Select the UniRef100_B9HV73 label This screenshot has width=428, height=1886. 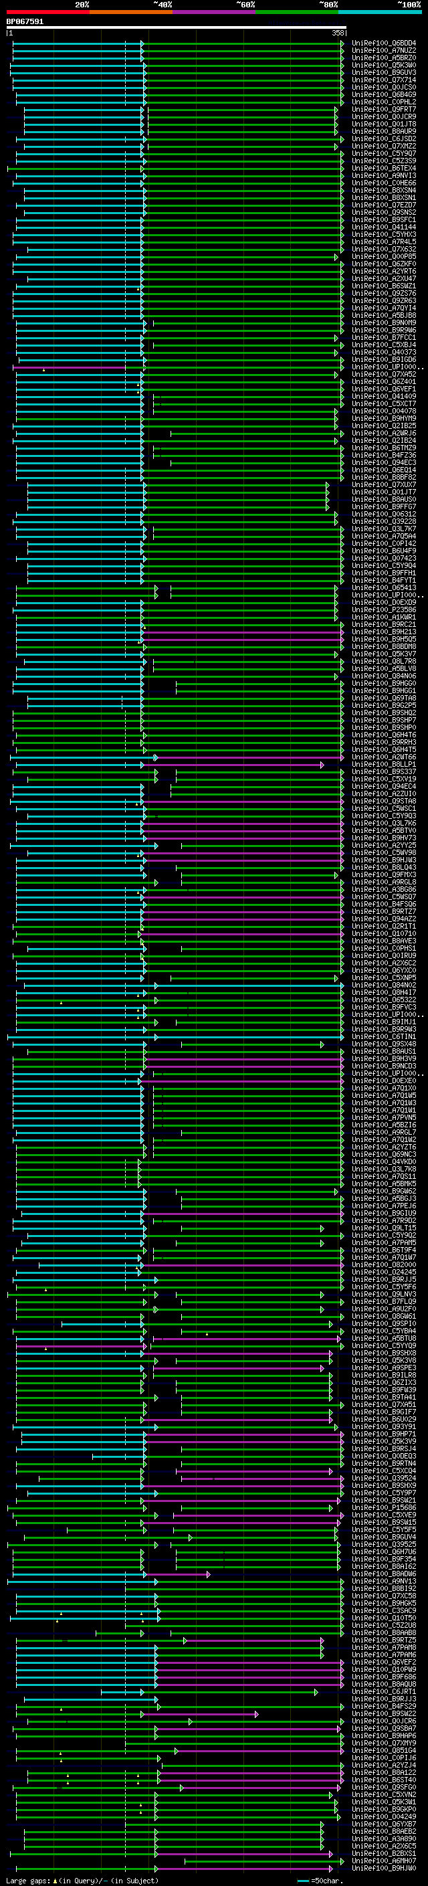[x=384, y=838]
